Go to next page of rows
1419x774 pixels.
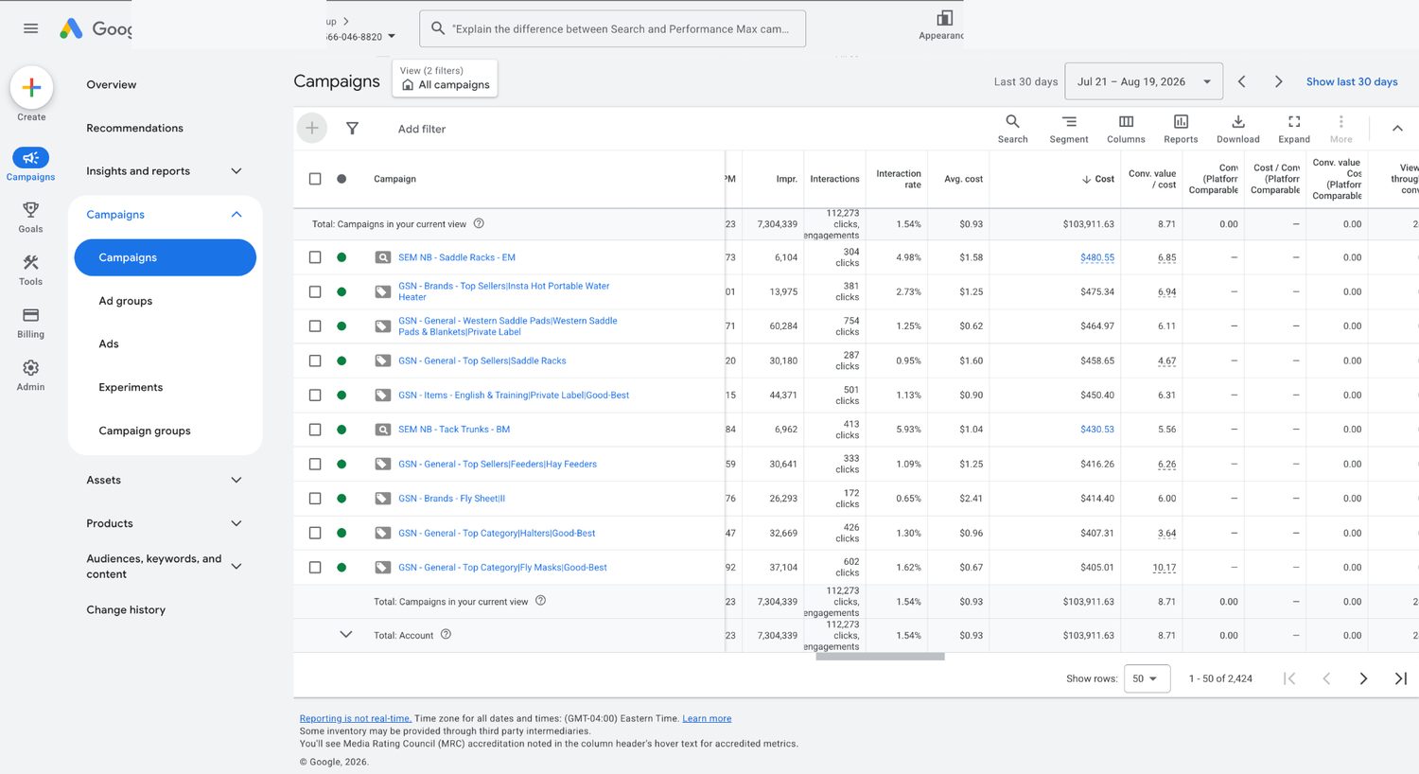coord(1363,678)
